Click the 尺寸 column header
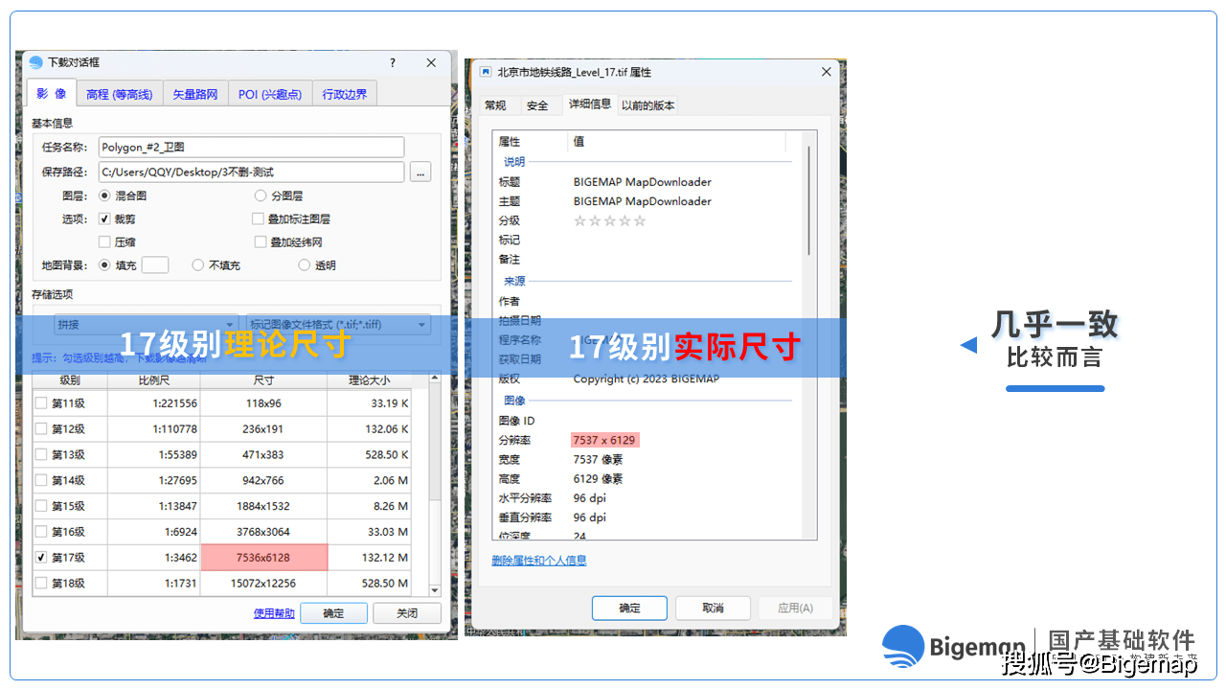This screenshot has height=690, width=1226. pos(263,380)
